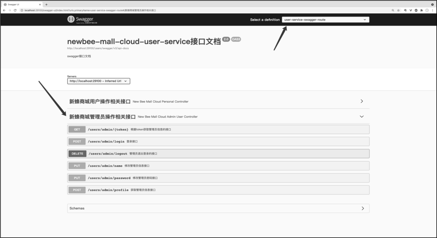The width and height of the screenshot is (437, 238).
Task: Open the Servers dropdown
Action: pos(99,81)
